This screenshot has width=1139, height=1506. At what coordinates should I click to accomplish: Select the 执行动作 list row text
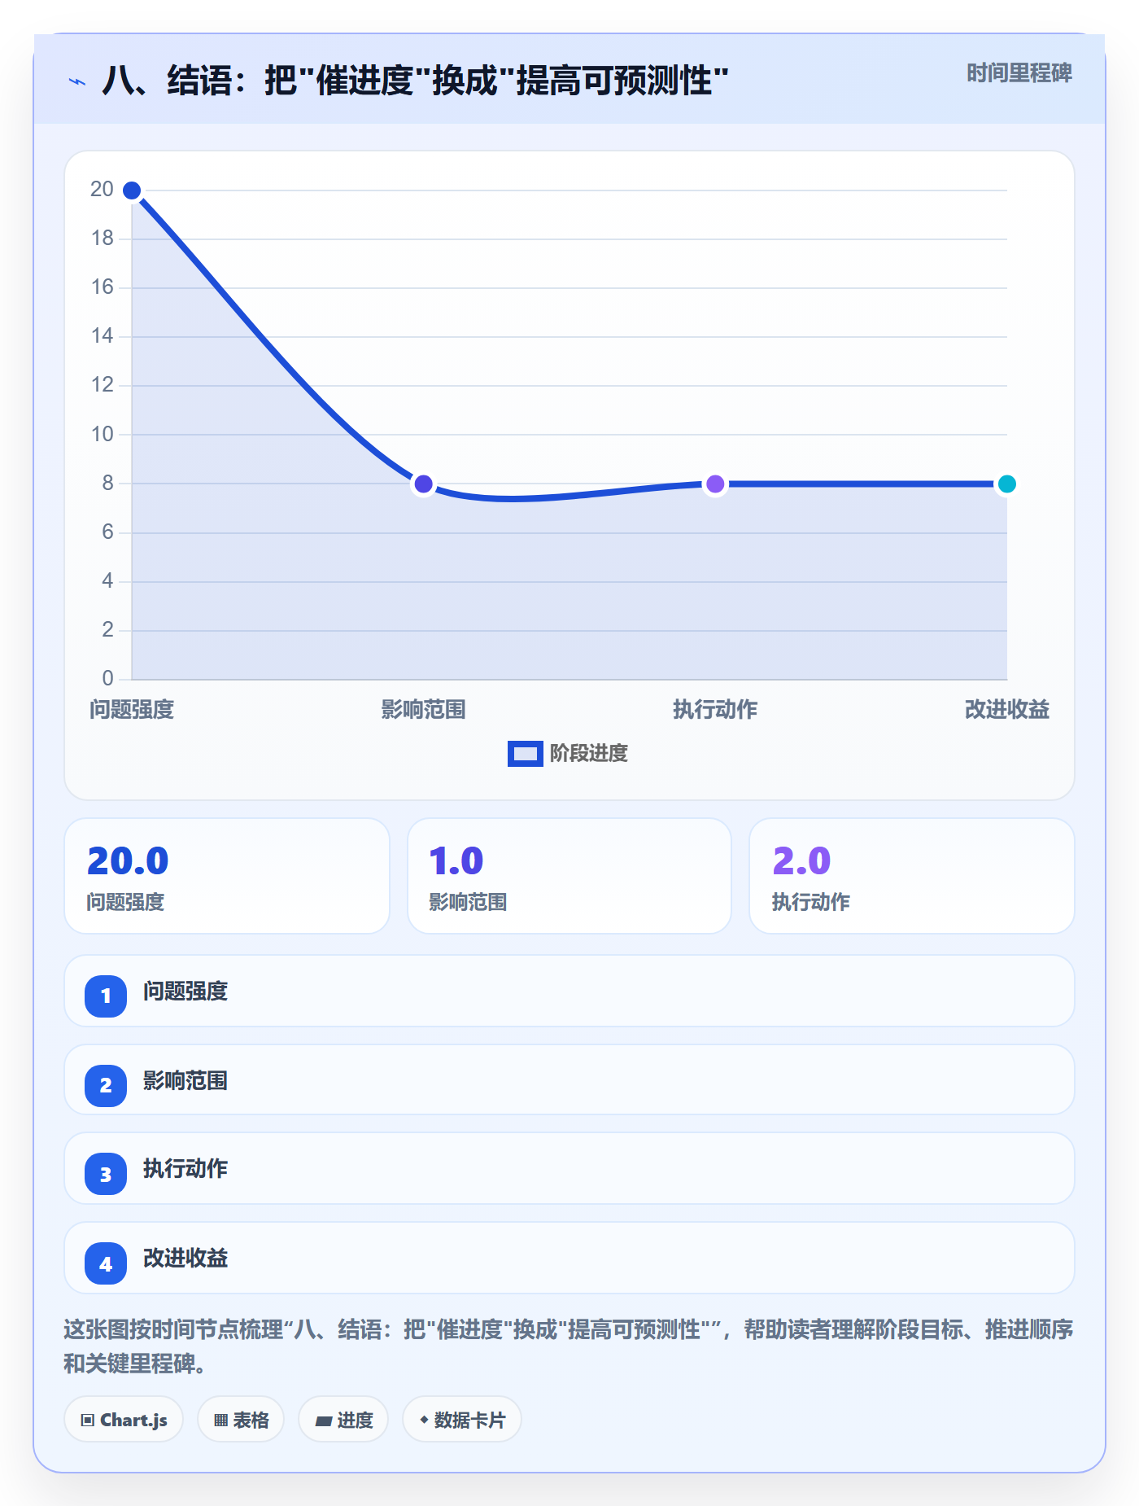185,1169
